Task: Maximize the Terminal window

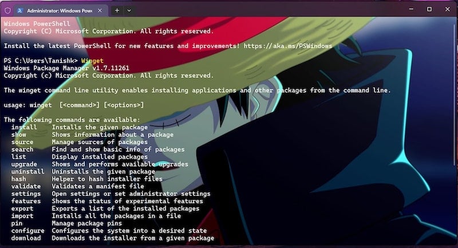Action: (x=429, y=9)
